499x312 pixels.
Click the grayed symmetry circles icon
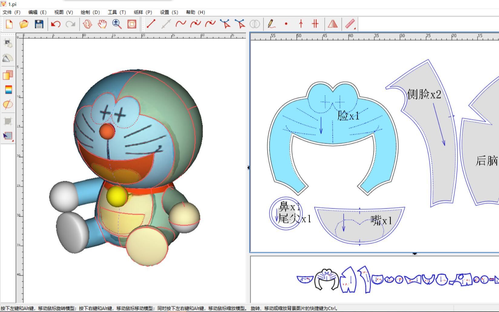(255, 24)
